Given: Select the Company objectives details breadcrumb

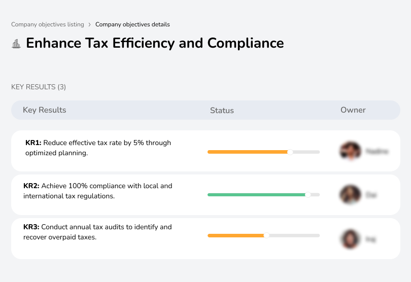Looking at the screenshot, I should coord(132,24).
